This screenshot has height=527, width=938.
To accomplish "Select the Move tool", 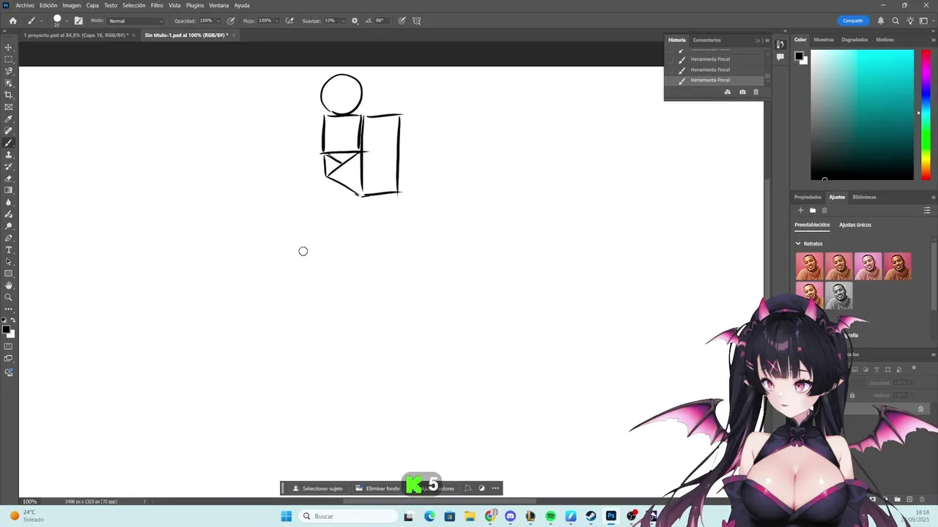I will 9,48.
